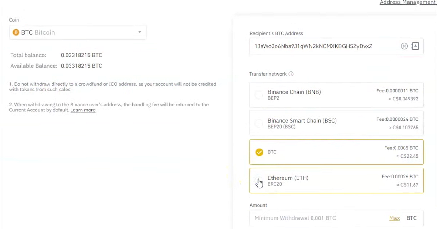Click the Recipient's BTC Address input
The image size is (437, 229).
click(328, 46)
